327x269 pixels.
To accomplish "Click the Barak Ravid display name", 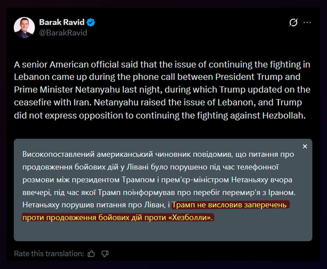I will (62, 22).
